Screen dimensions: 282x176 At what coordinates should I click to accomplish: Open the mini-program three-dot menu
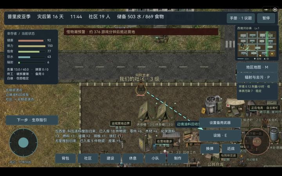[266, 10]
